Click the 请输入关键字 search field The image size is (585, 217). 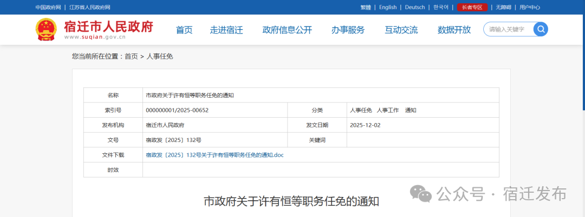pos(508,29)
